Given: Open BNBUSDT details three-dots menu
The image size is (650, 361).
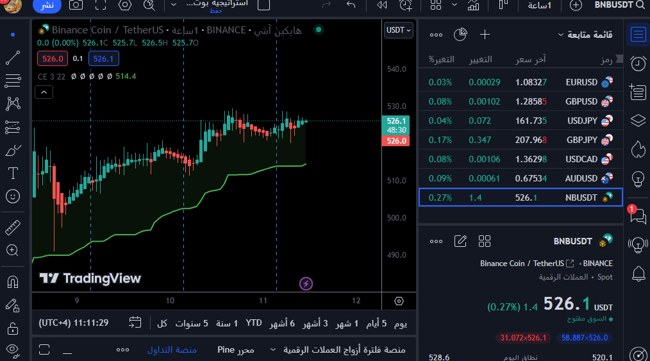Looking at the screenshot, I should click(436, 241).
